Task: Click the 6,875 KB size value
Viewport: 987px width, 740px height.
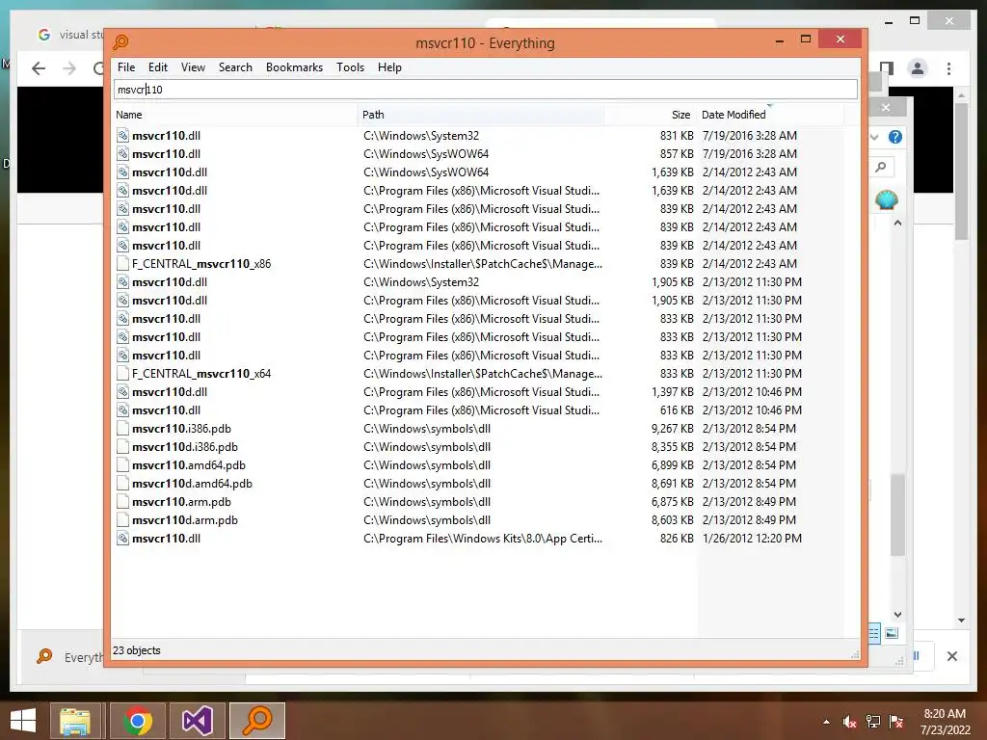Action: click(672, 501)
